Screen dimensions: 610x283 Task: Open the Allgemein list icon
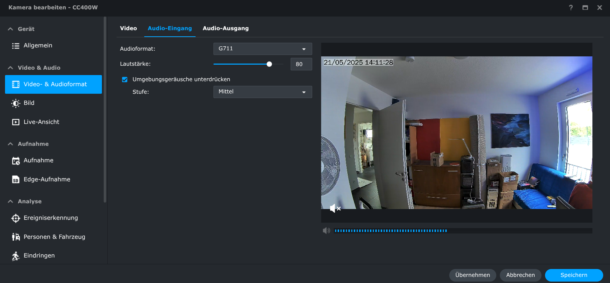[x=15, y=46]
